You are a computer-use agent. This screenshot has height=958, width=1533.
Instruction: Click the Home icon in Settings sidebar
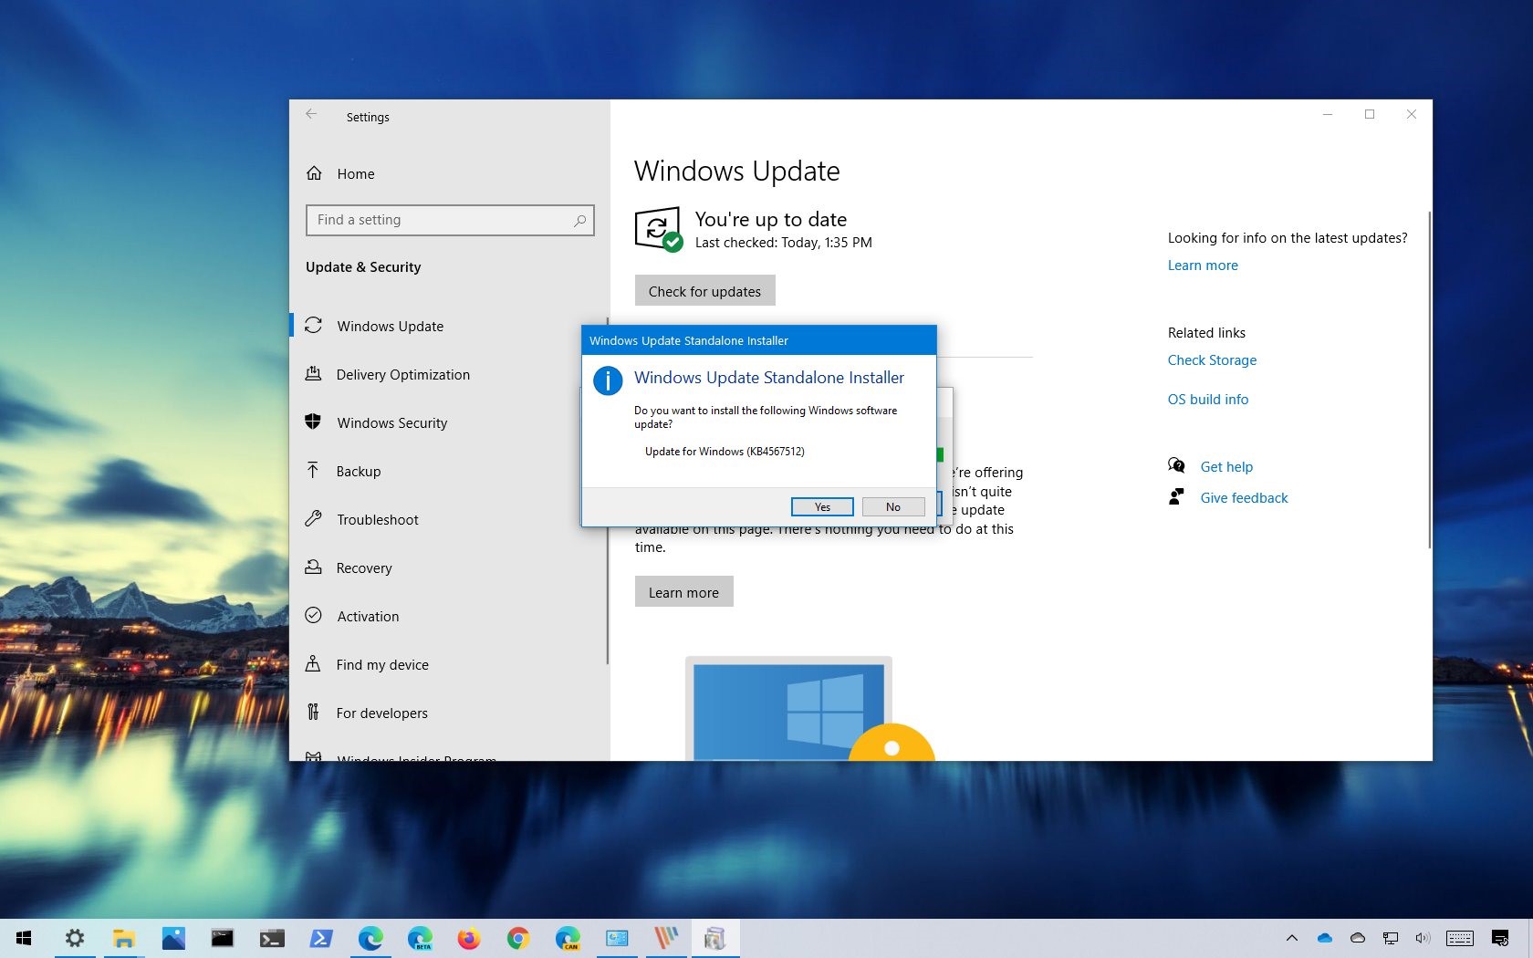(314, 173)
